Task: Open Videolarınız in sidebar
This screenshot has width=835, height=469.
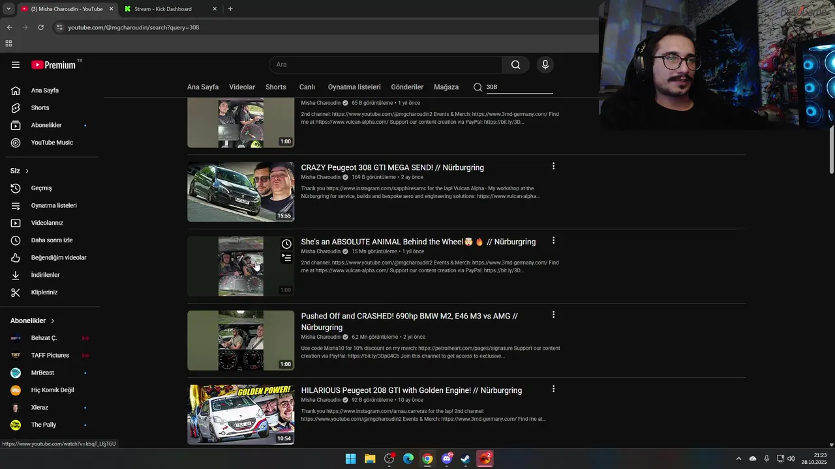Action: (47, 223)
